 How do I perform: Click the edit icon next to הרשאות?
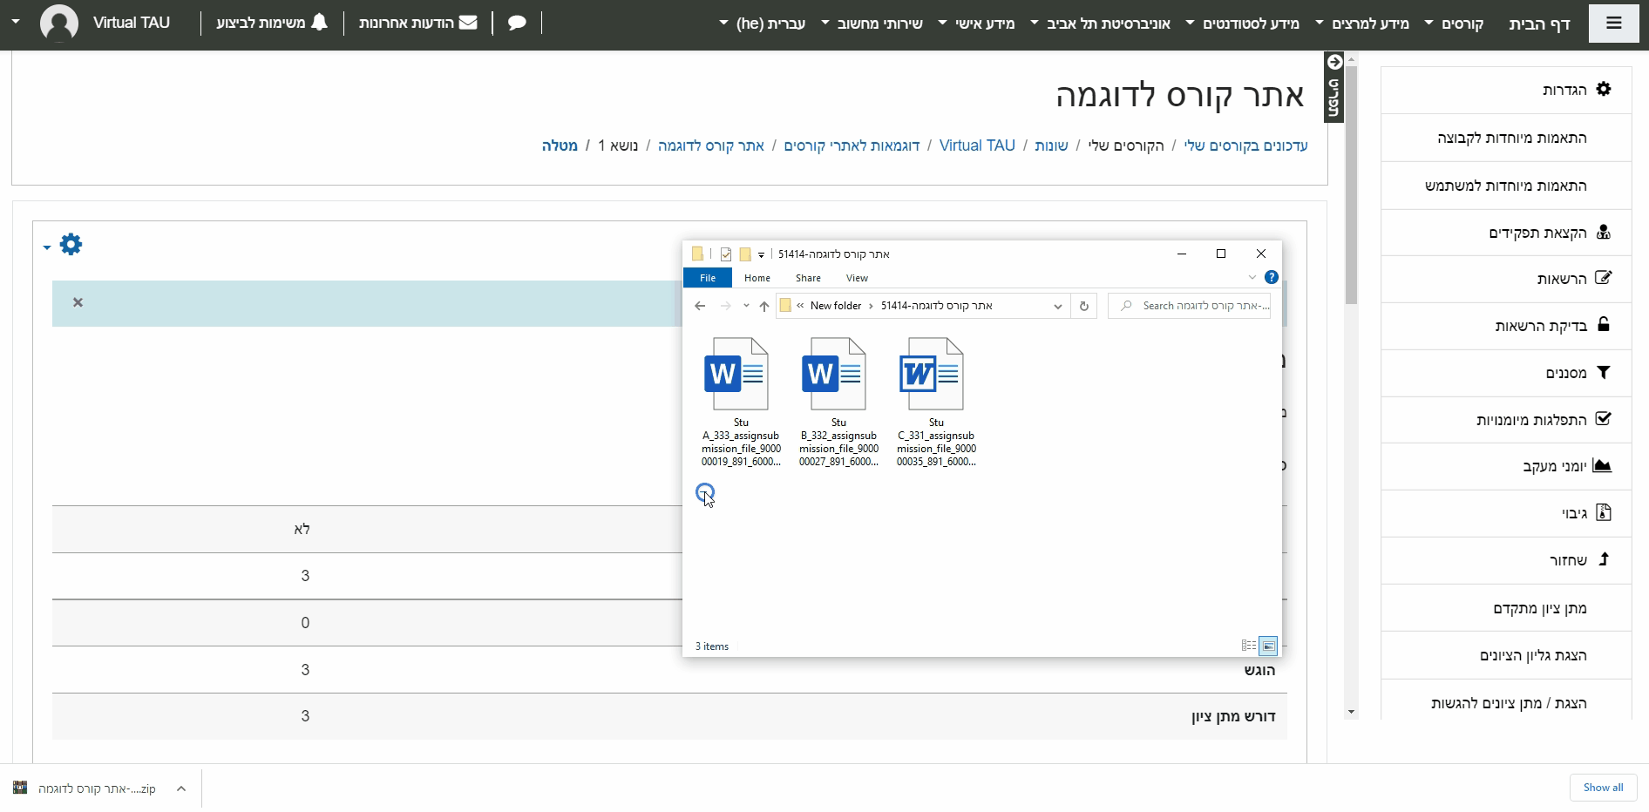point(1604,278)
